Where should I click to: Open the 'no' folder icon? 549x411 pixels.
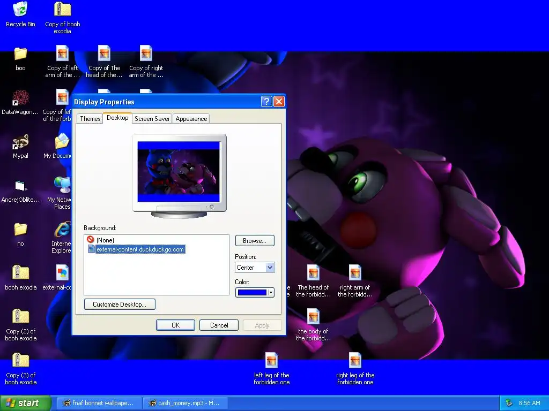(x=20, y=230)
